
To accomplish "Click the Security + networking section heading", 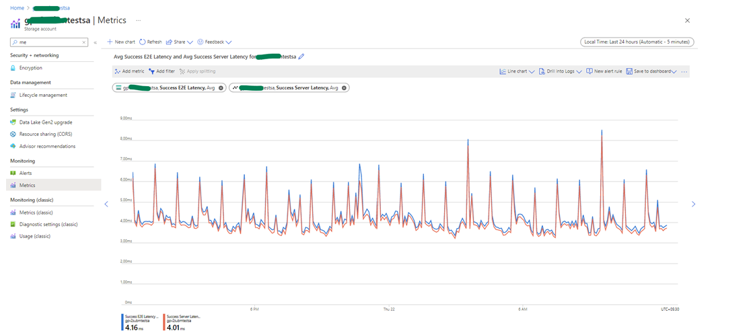I will click(34, 56).
